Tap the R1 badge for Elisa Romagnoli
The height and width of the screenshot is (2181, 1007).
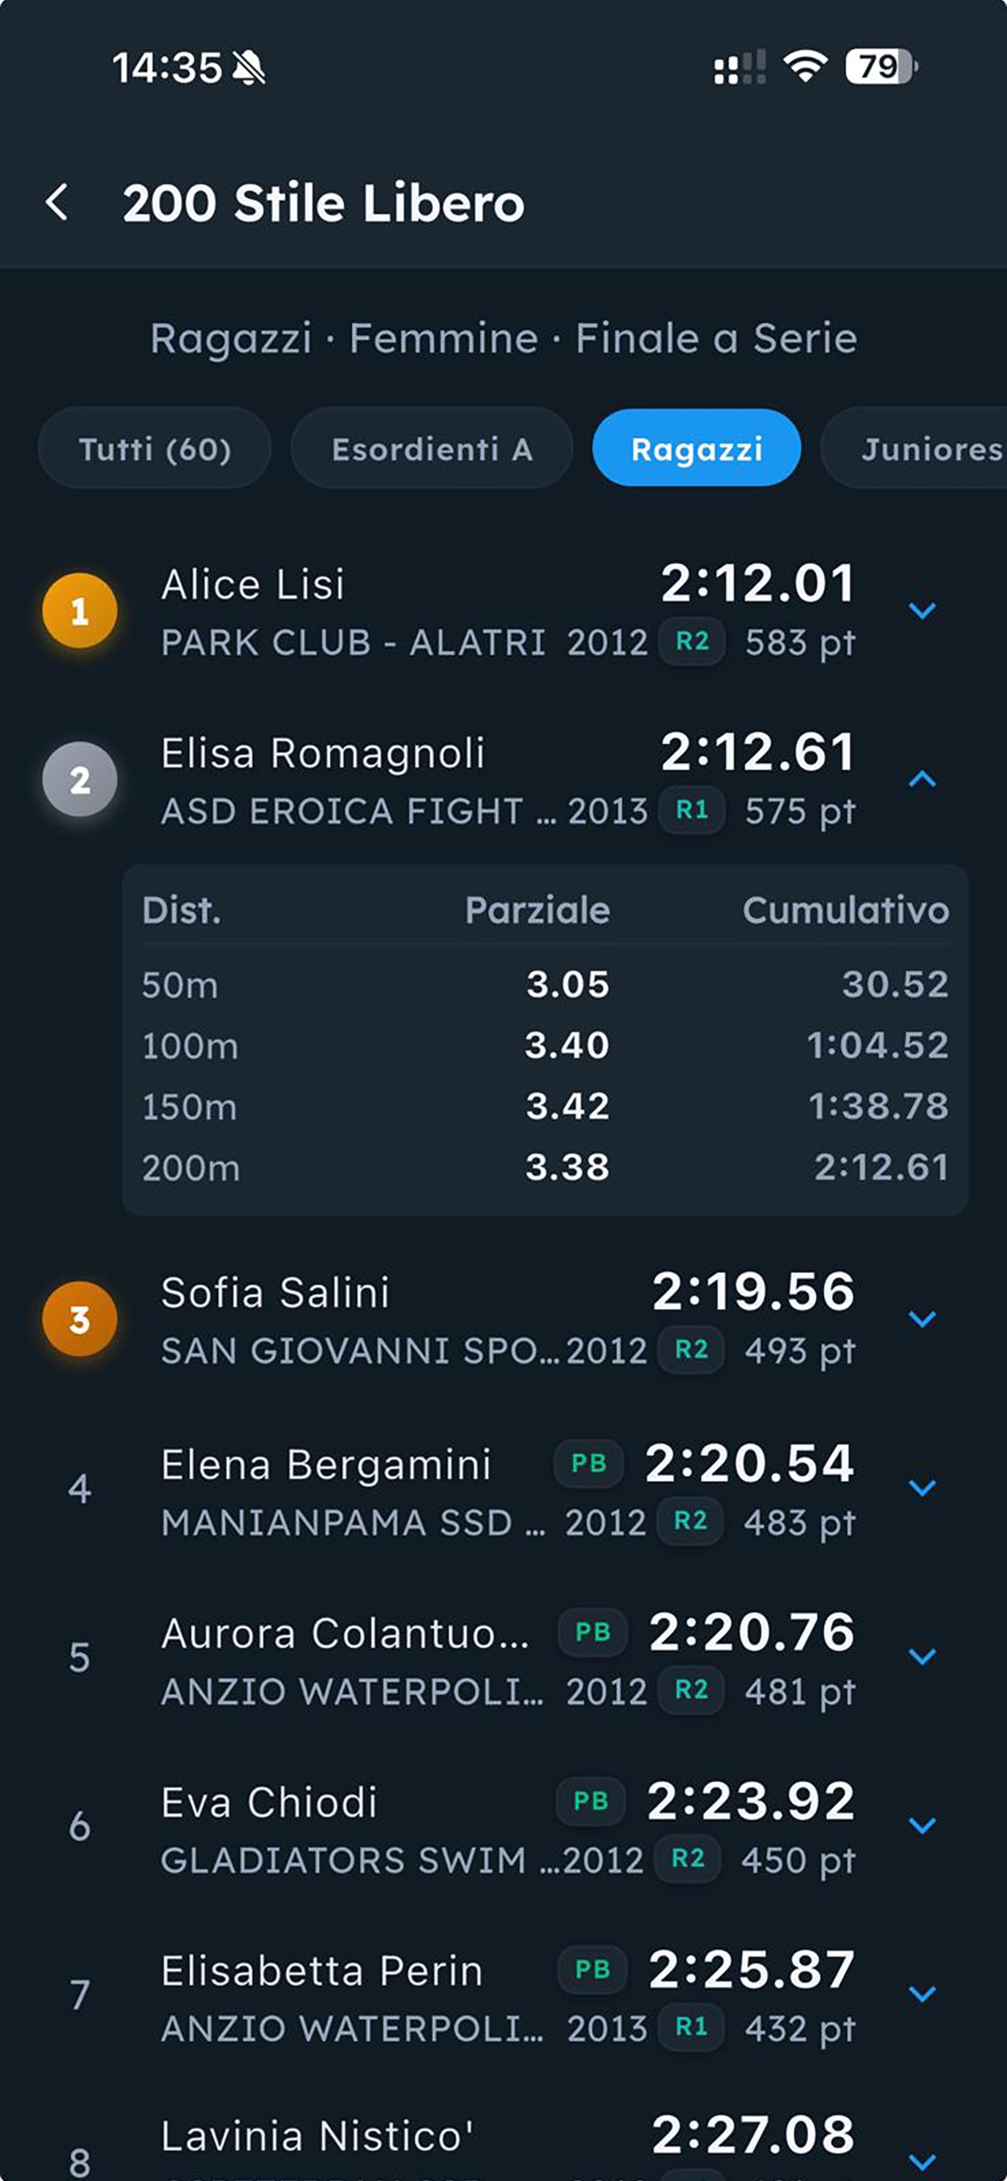pos(692,811)
